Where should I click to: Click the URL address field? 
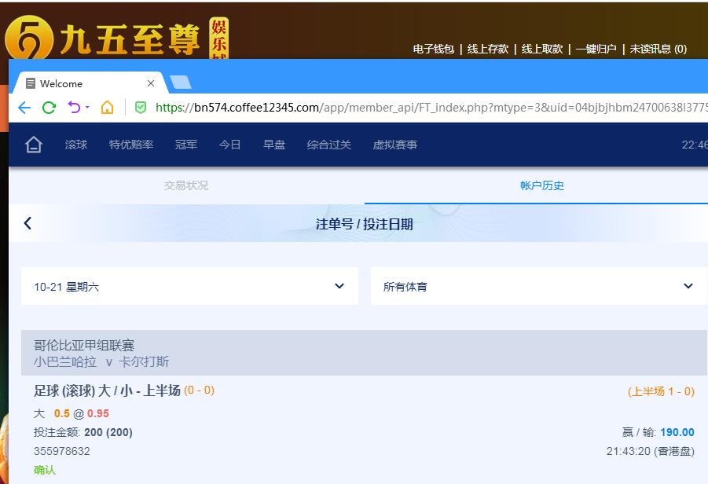pos(431,108)
